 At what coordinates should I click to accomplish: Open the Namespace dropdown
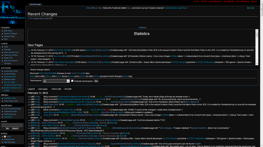pyautogui.click(x=56, y=81)
